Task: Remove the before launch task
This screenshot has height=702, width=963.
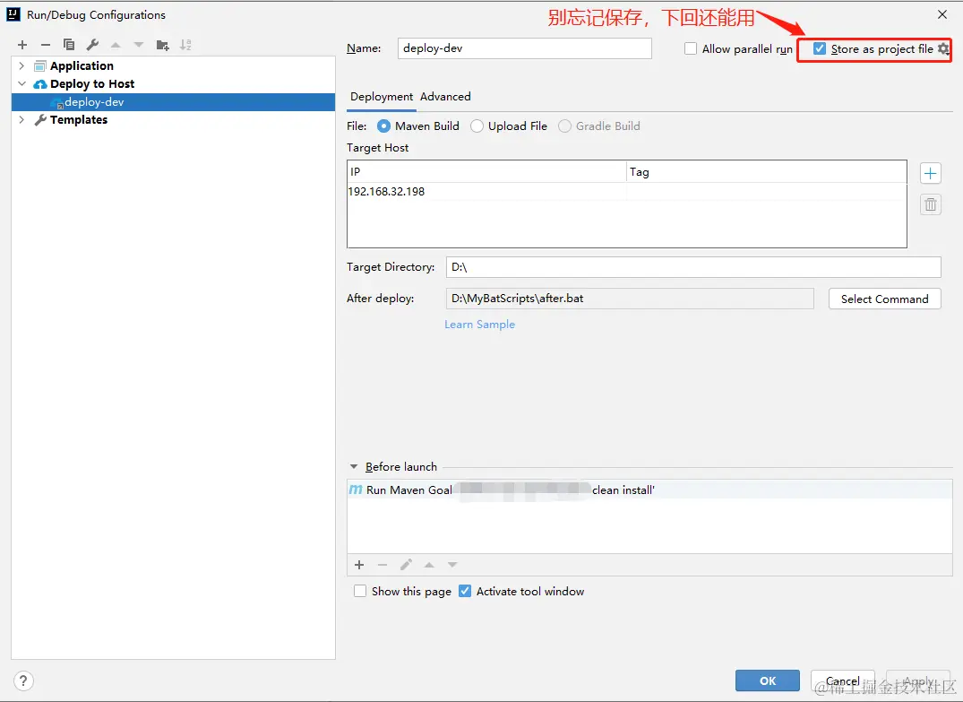Action: 383,565
